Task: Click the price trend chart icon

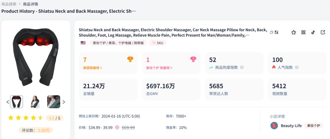Action: coord(117,127)
